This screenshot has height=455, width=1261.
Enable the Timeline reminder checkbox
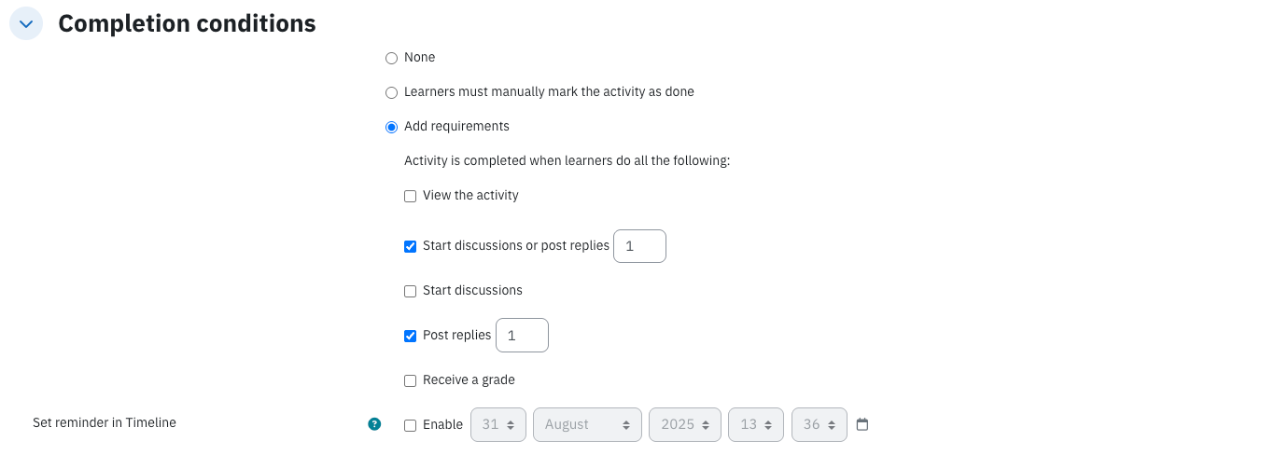point(410,425)
